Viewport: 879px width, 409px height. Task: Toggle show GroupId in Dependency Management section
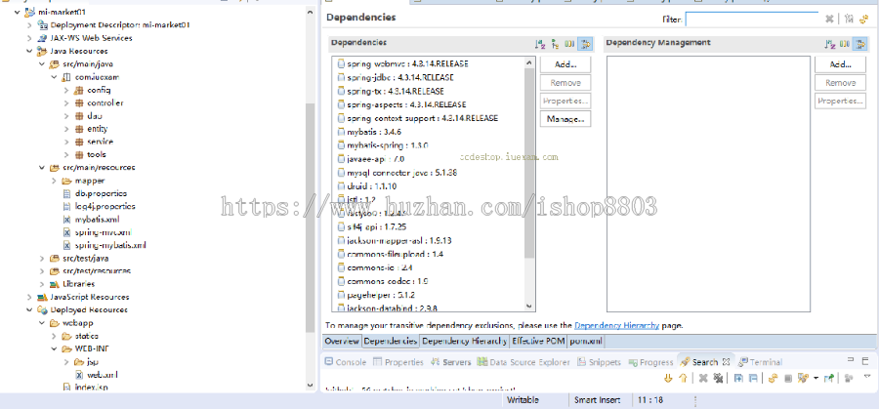click(x=844, y=44)
